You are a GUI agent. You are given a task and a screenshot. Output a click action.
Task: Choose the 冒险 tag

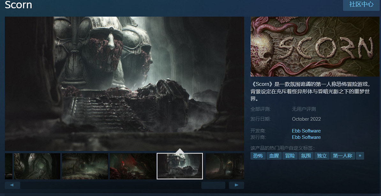[290, 156]
